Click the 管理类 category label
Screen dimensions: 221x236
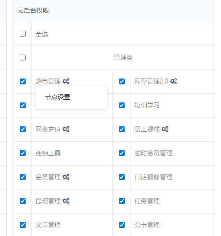pyautogui.click(x=123, y=57)
